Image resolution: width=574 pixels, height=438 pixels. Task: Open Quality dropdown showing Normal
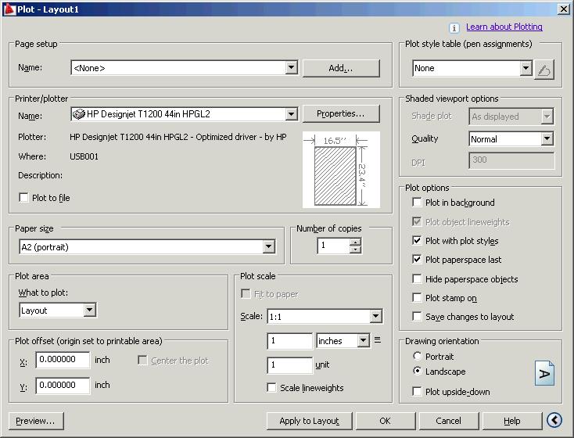pyautogui.click(x=547, y=138)
